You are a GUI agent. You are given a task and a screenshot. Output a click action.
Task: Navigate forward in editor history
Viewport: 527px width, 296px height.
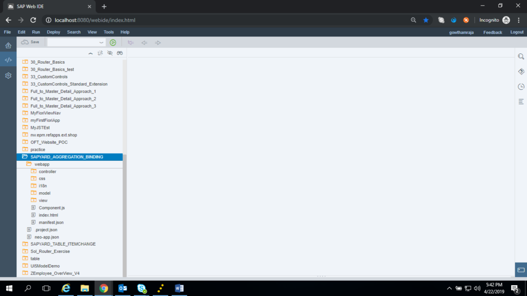(x=157, y=43)
